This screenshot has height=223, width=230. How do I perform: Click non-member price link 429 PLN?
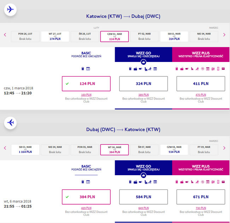86,208
